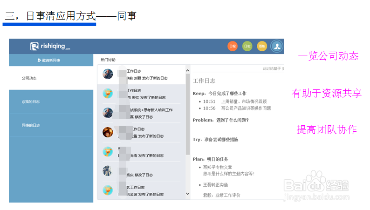Open the entry by 宋佳 发布了新的日志

[142, 94]
